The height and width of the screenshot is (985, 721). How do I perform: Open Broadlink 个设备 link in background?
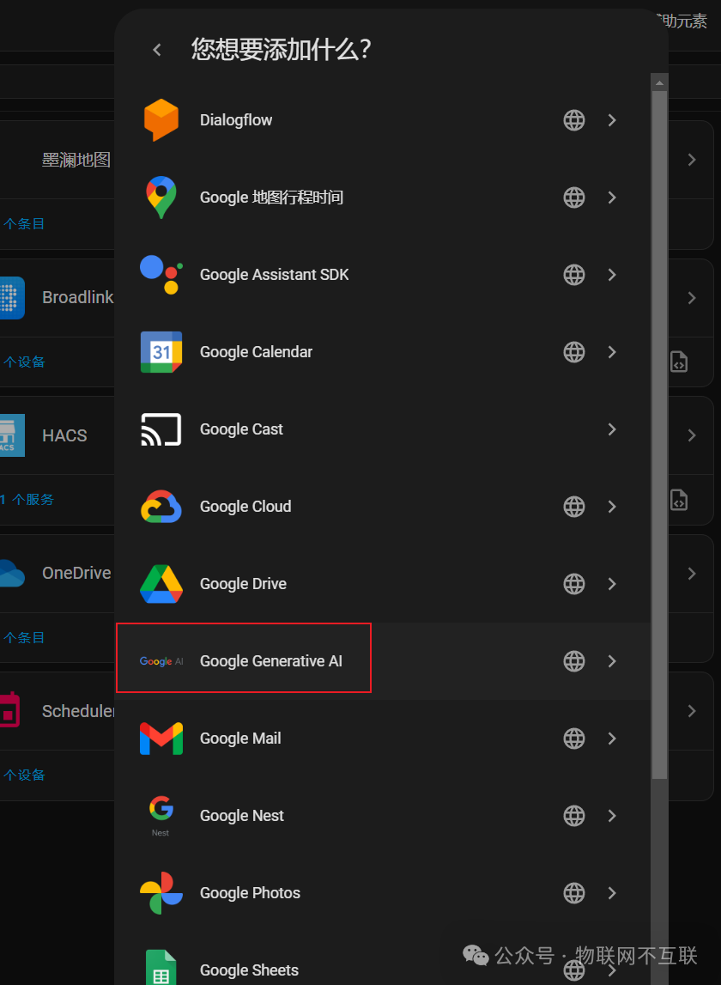point(23,362)
